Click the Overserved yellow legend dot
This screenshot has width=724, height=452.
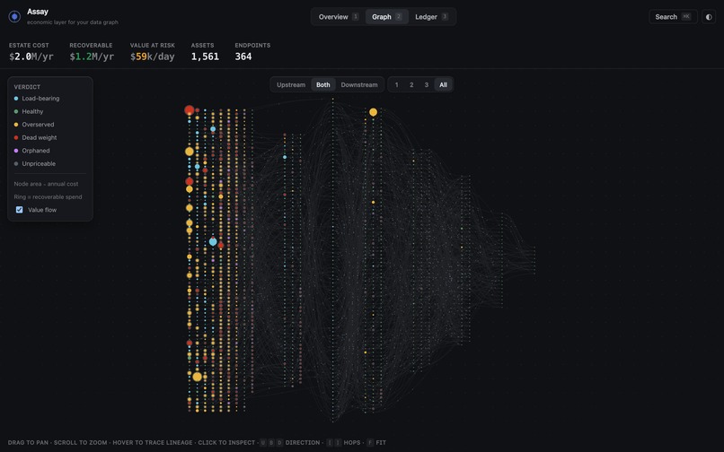tap(16, 125)
